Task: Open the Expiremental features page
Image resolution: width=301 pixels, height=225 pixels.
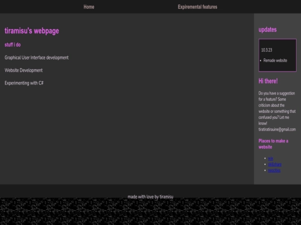Action: tap(197, 7)
